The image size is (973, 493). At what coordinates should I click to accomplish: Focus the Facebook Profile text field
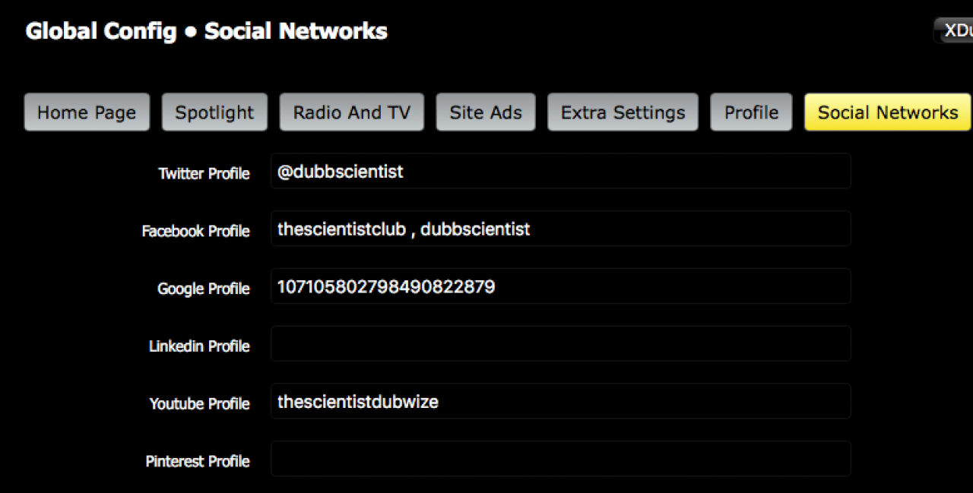[x=560, y=229]
